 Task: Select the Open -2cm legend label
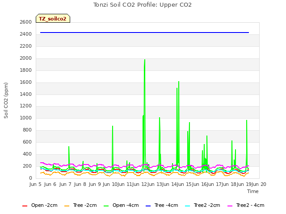click(x=44, y=205)
